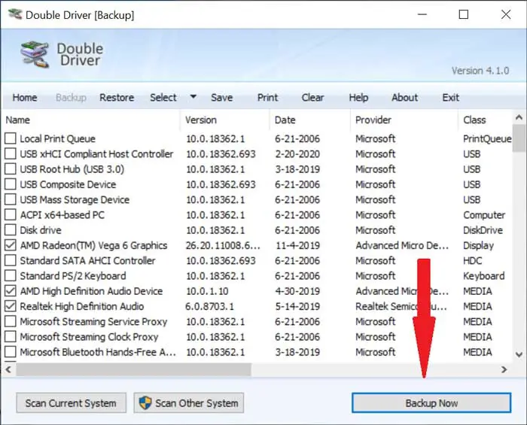The height and width of the screenshot is (425, 527).
Task: Uncheck AMD Radeon(TM) Vega 6 Graphics
Action: click(x=11, y=245)
